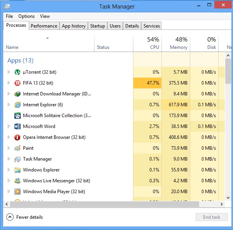
Task: Click the Windows Media Player icon
Action: (x=18, y=192)
